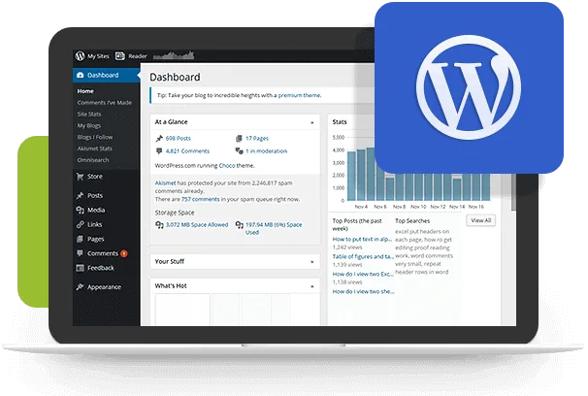This screenshot has height=396, width=588.
Task: Open the Appearance menu item
Action: coord(104,287)
